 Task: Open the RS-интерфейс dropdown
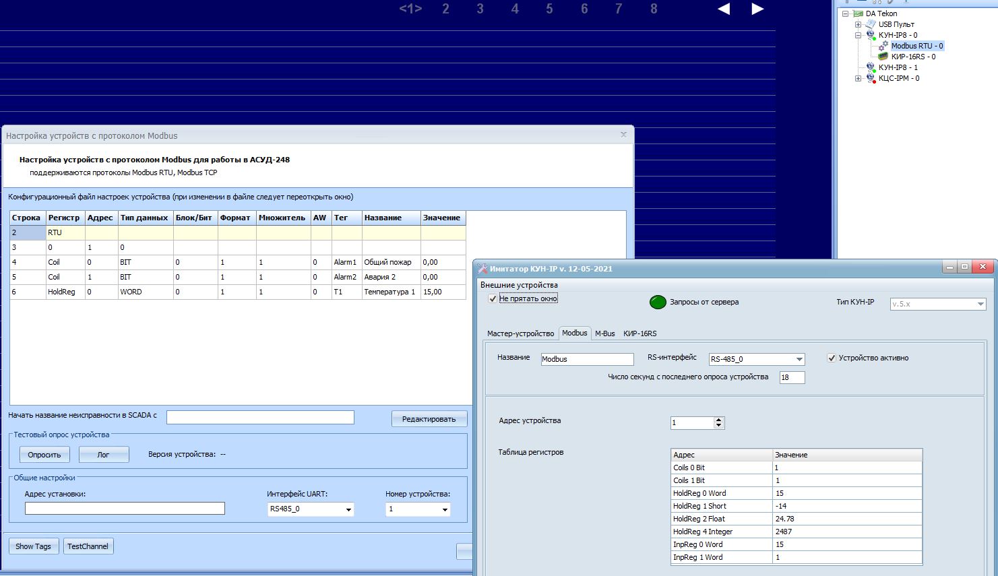(x=799, y=359)
